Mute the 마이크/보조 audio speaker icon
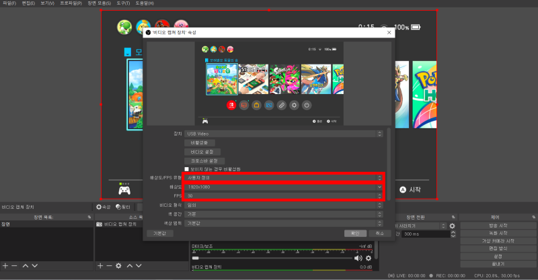Image resolution: width=538 pixels, height=280 pixels. (x=358, y=258)
